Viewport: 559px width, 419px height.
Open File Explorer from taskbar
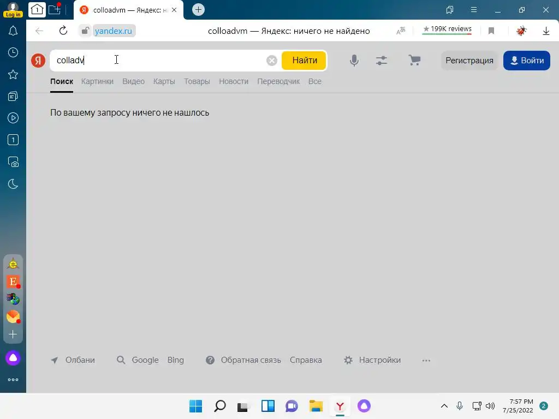316,406
